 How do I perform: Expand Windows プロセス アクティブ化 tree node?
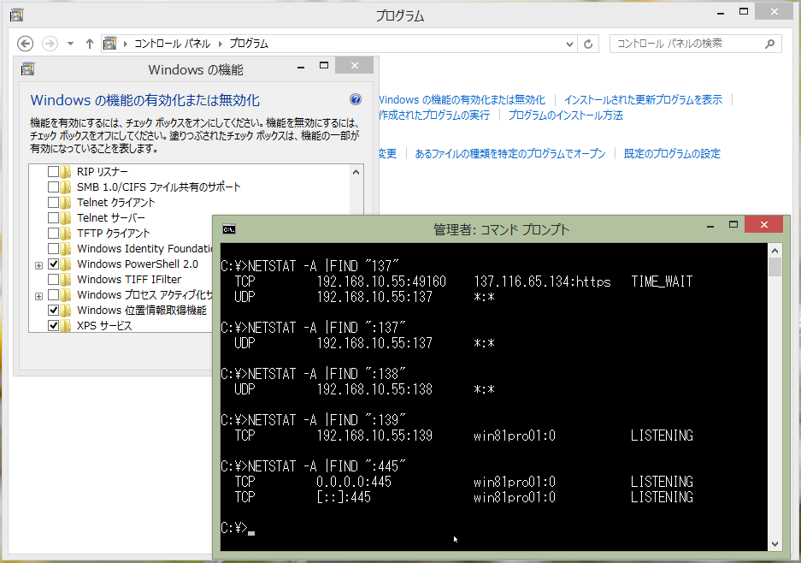click(38, 296)
